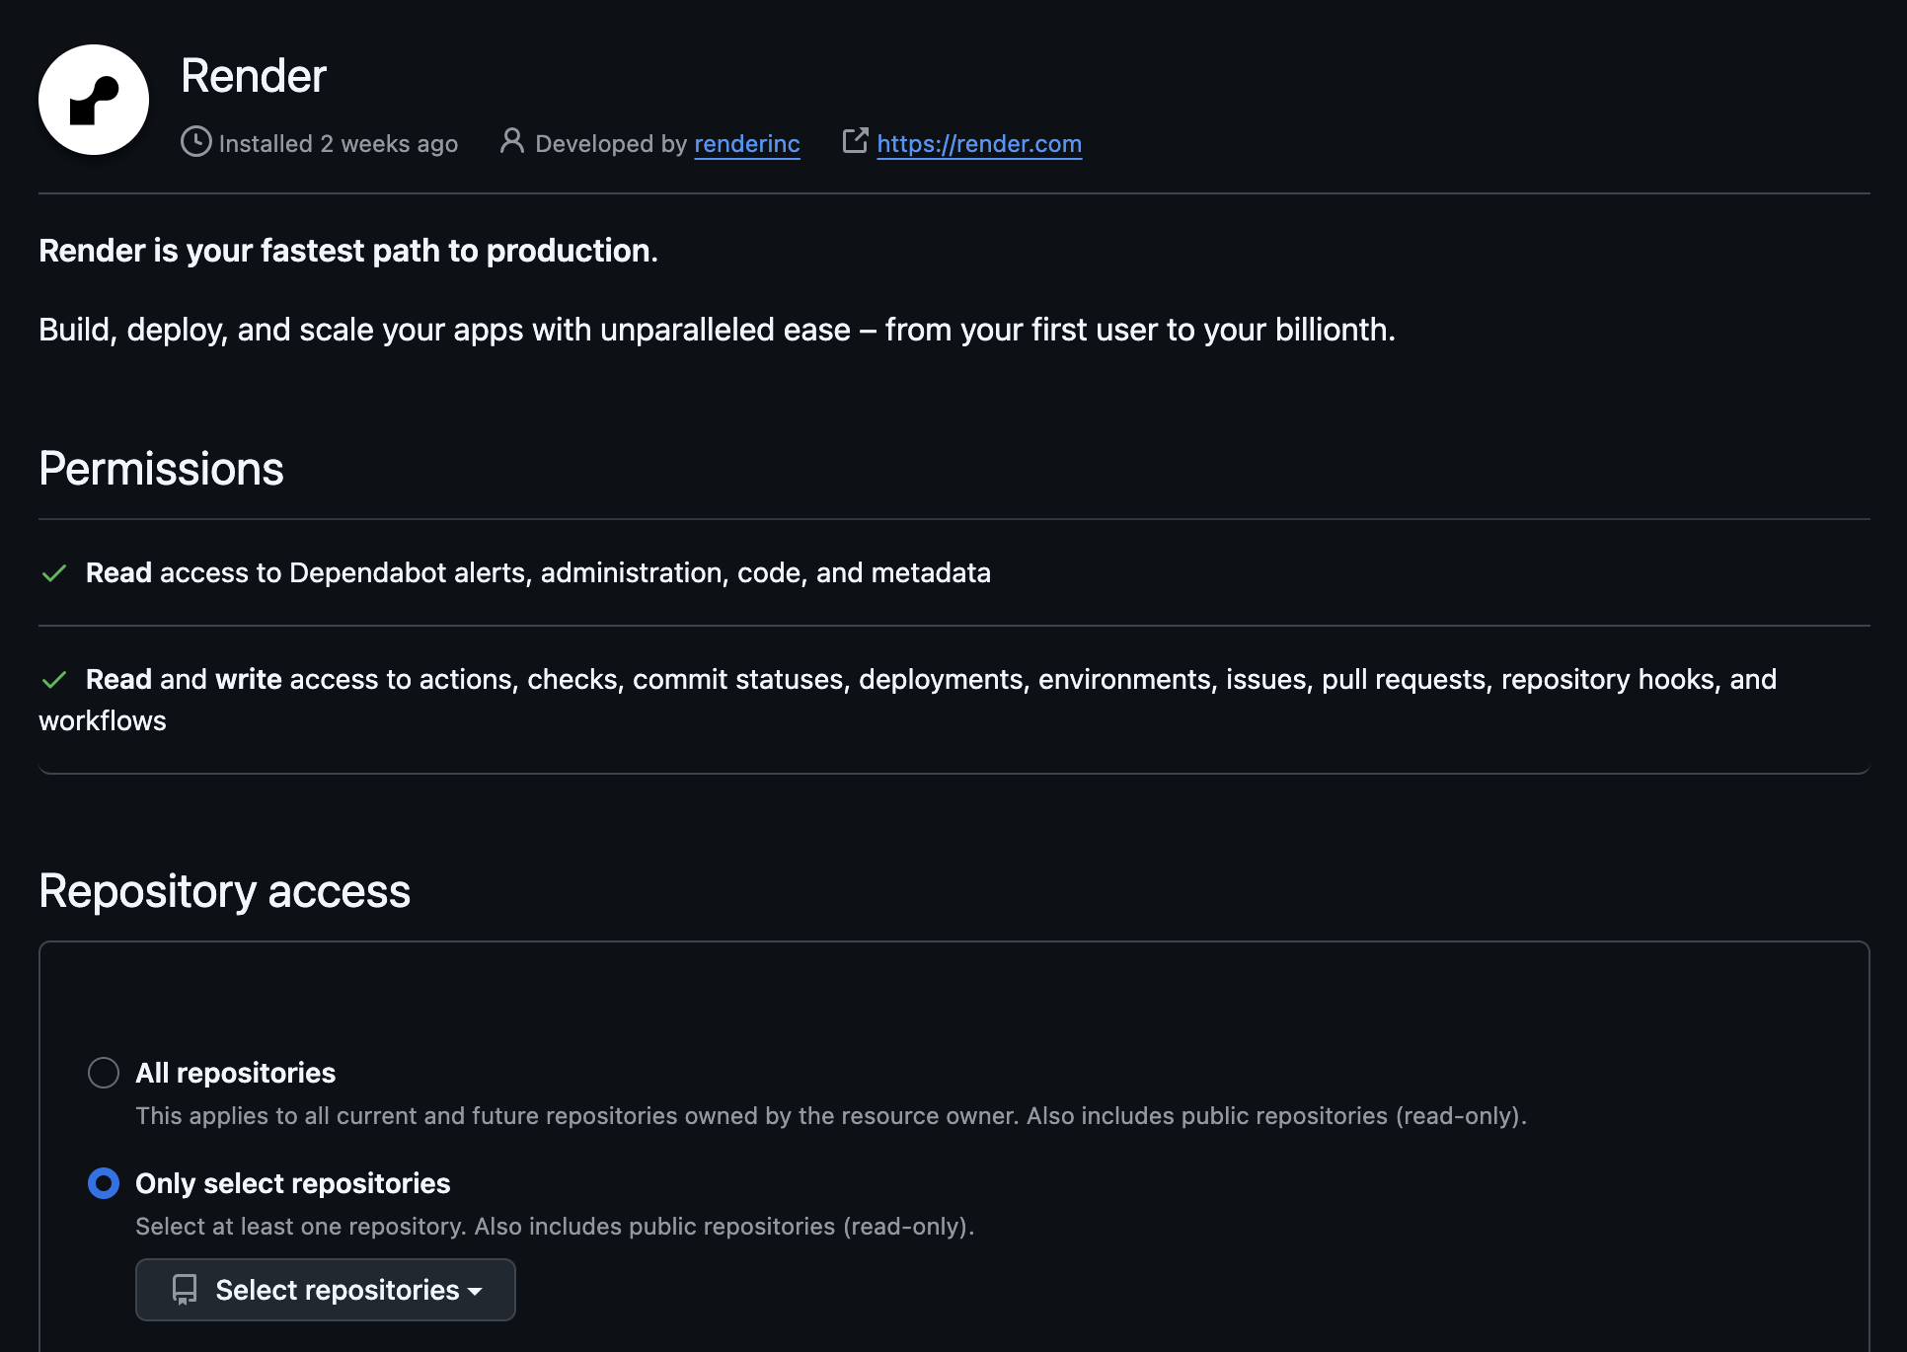Click the external link icon before render.com
Screen dimensions: 1907x1352
pos(855,141)
